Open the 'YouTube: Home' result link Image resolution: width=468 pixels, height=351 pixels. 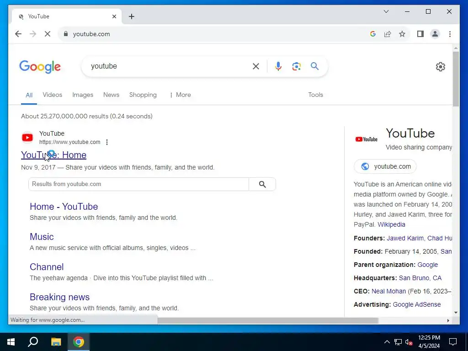tap(54, 155)
